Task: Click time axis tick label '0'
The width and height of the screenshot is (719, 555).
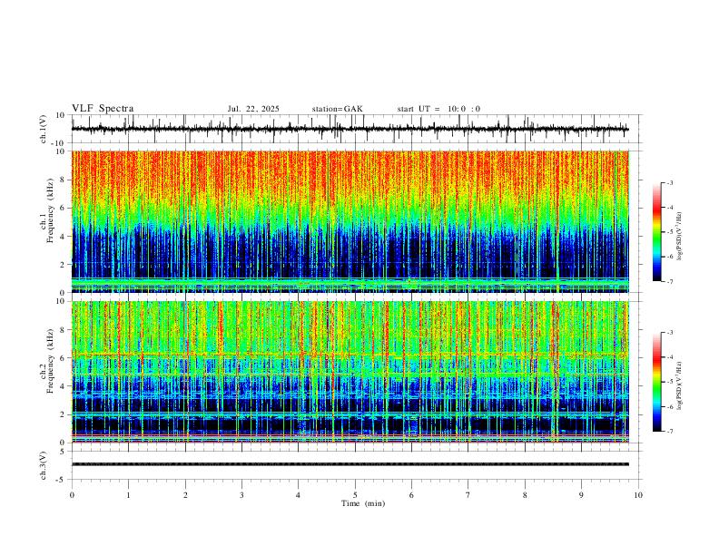Action: click(72, 495)
